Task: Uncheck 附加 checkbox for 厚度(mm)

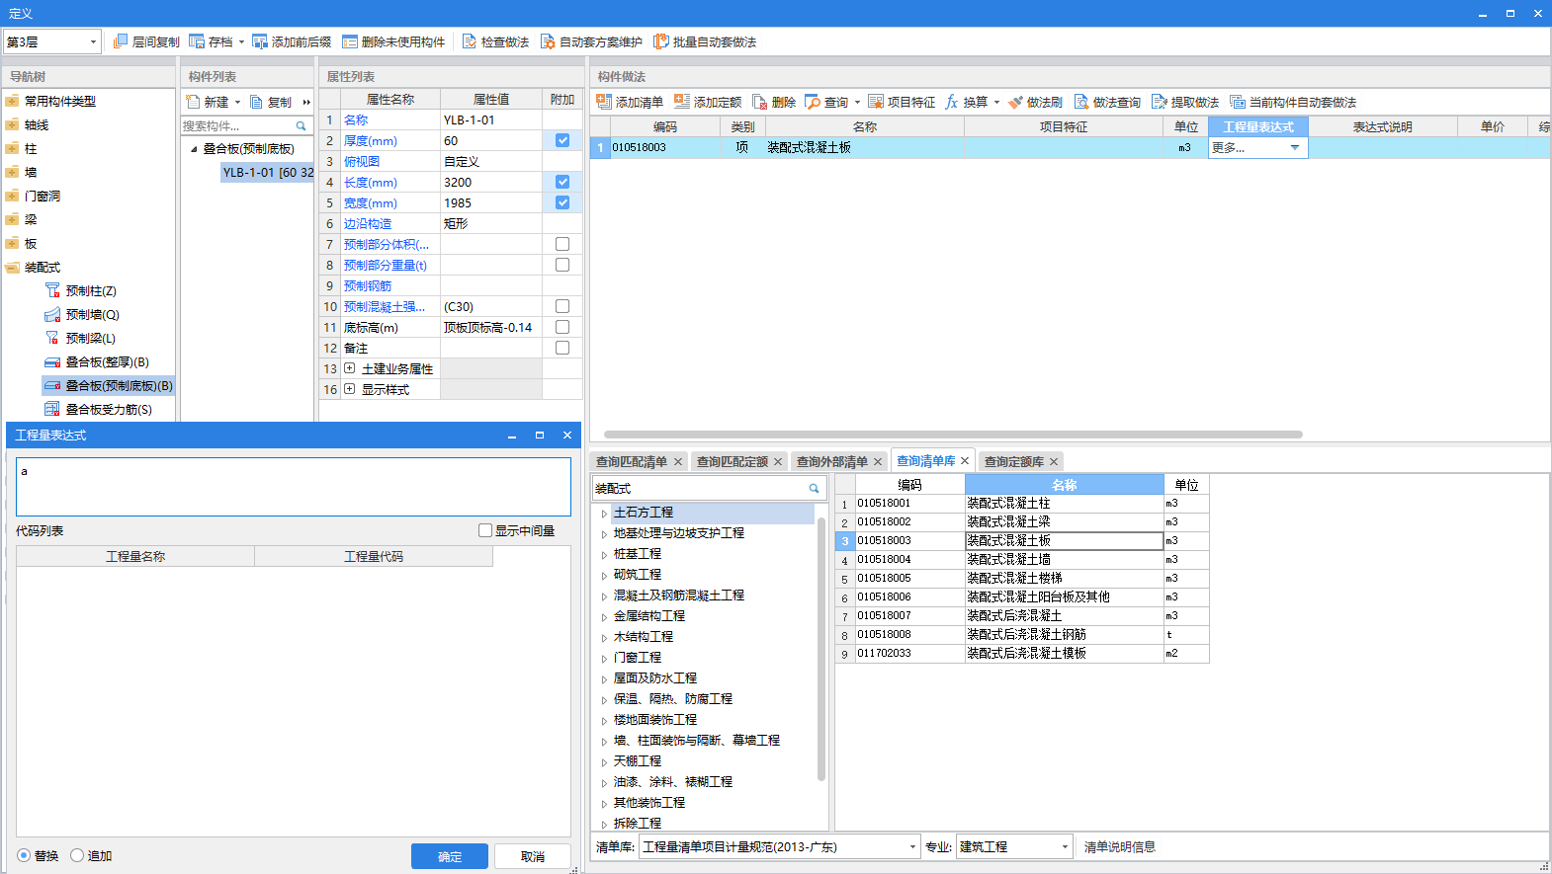Action: 562,140
